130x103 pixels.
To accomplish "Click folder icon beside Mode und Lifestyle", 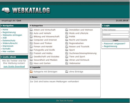I will coord(67,33).
